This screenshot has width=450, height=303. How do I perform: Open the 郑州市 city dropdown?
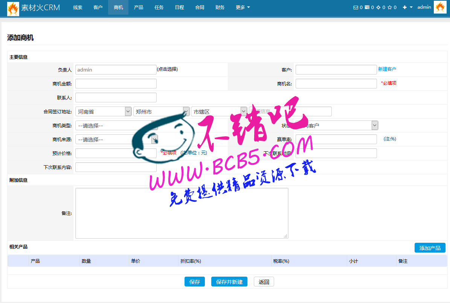tap(161, 111)
